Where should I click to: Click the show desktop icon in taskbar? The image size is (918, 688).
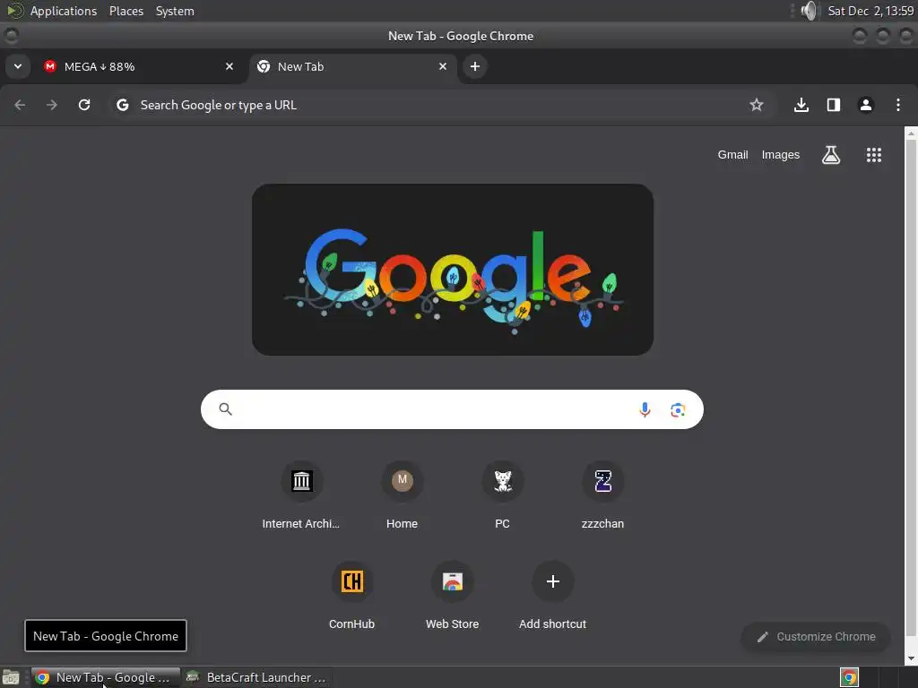pos(11,677)
